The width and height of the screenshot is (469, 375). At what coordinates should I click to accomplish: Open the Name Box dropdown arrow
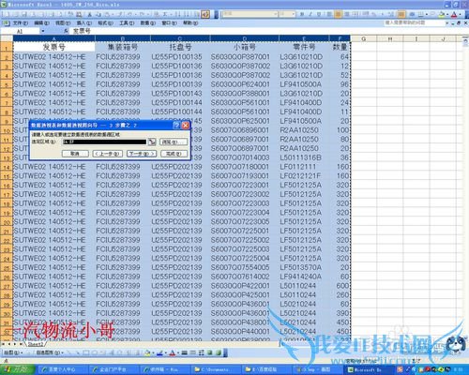pyautogui.click(x=42, y=31)
